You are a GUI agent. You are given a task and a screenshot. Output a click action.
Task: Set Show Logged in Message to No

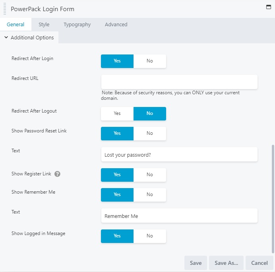[x=150, y=236]
